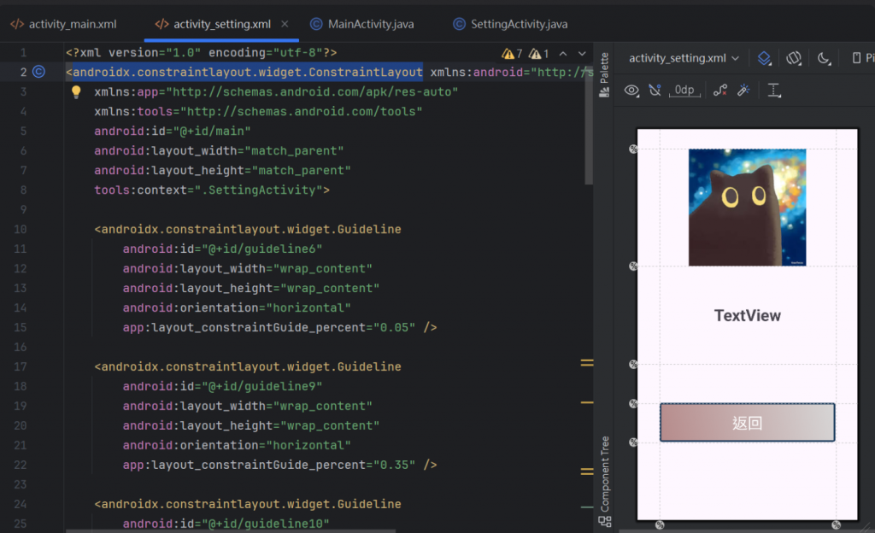Click Infer Constraints magic wand icon

[x=743, y=91]
